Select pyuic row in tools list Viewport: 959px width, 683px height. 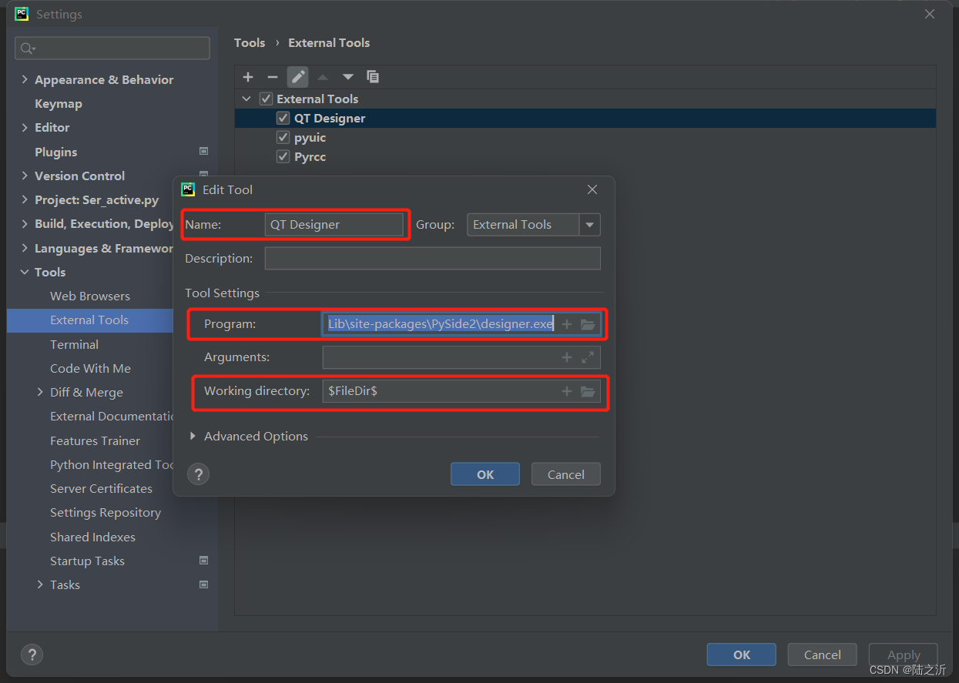click(x=585, y=137)
